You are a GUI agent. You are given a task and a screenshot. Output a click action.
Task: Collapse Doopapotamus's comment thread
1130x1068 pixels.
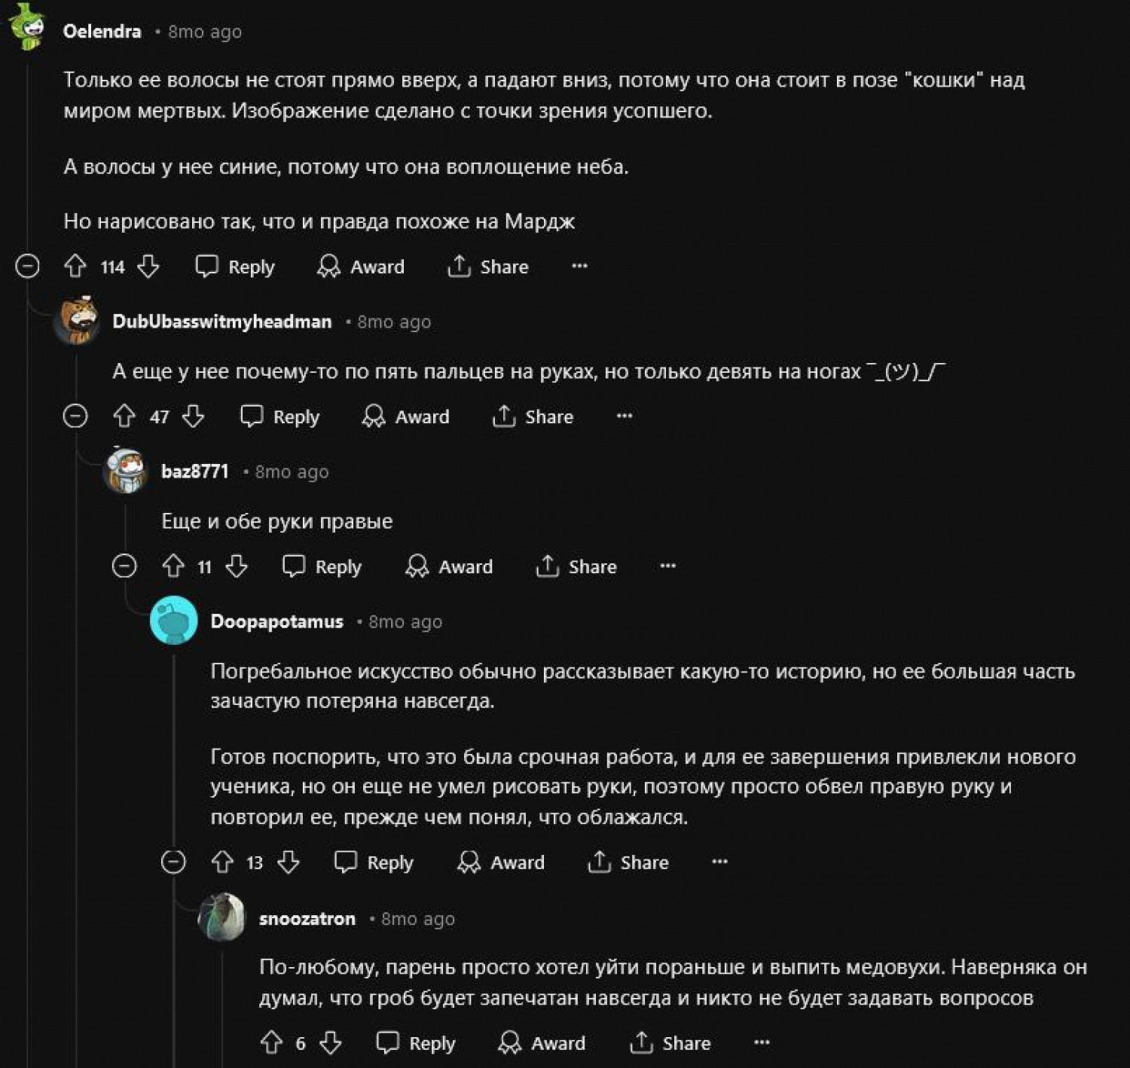pos(173,862)
